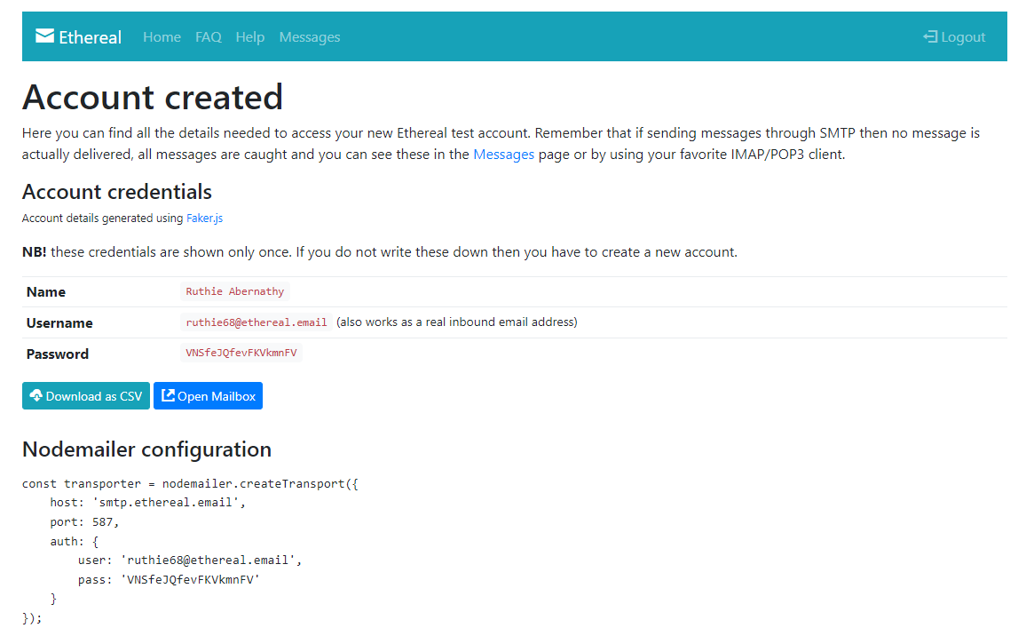Viewport: 1018px width, 636px height.
Task: Click the Password row label
Action: click(x=57, y=354)
